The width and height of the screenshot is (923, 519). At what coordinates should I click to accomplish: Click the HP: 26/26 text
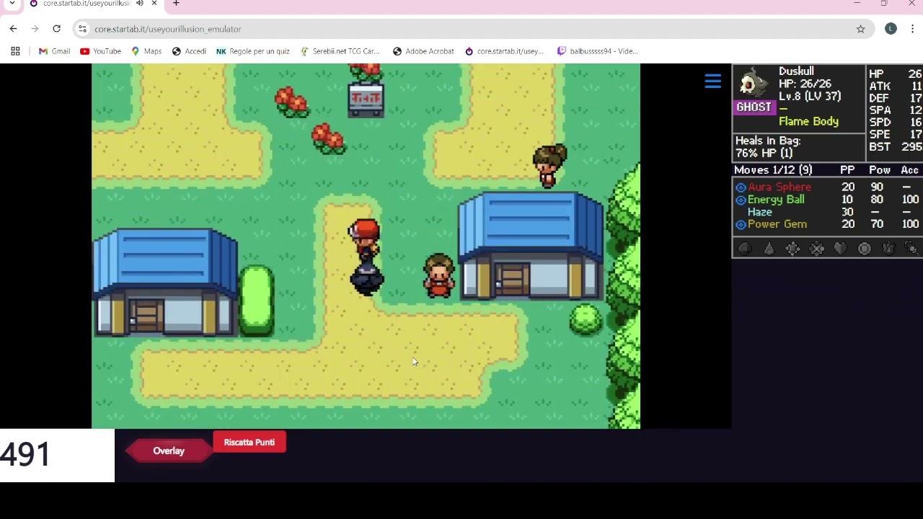805,84
